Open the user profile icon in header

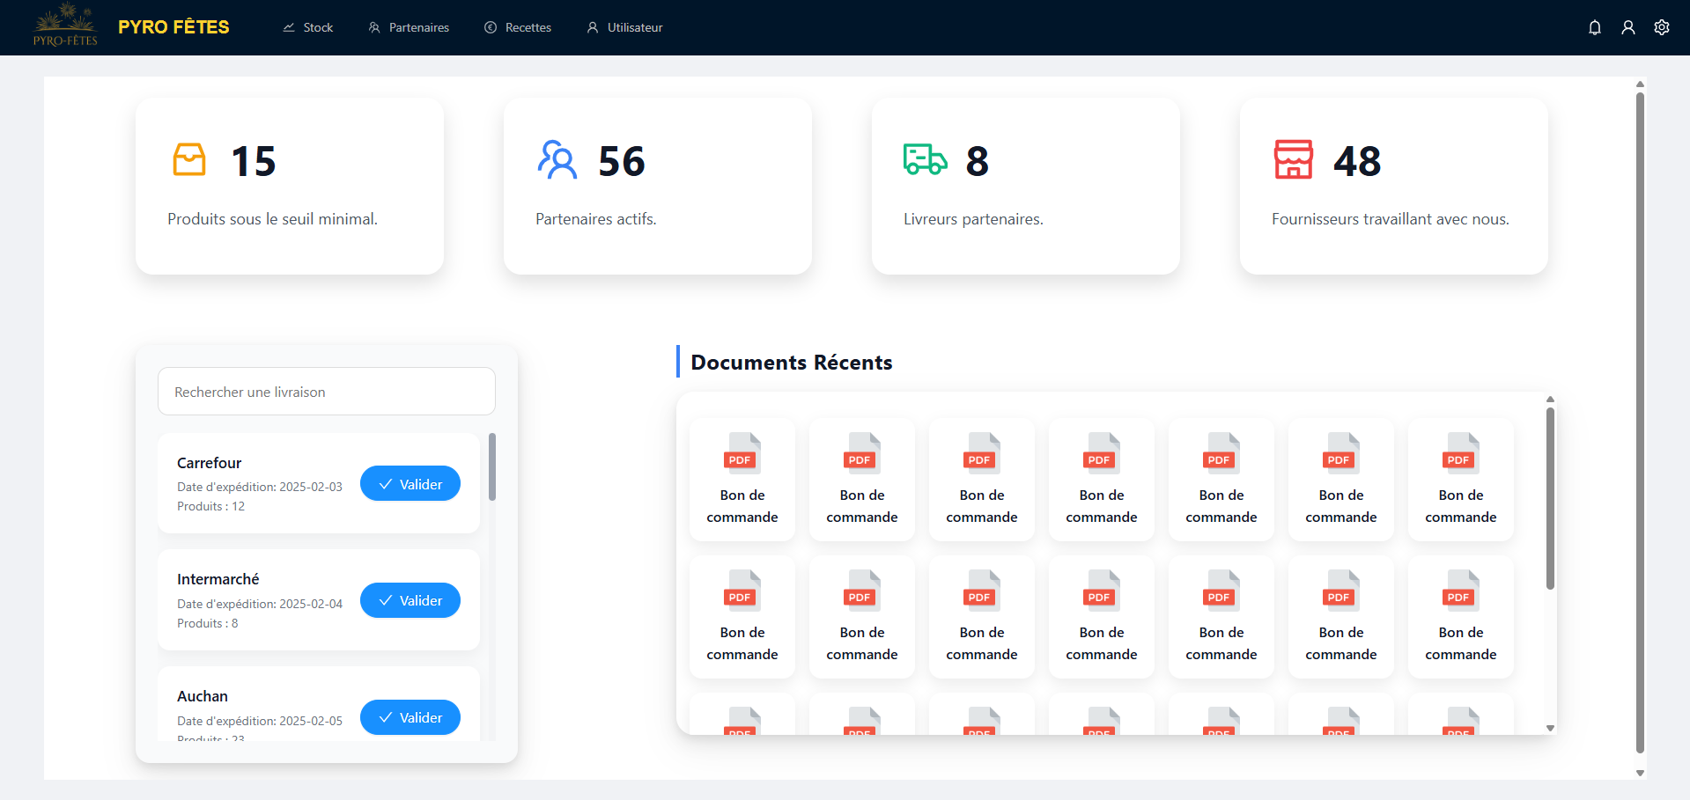[x=1627, y=27]
